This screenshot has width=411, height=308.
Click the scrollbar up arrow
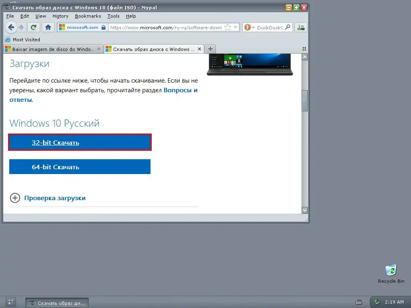click(305, 57)
